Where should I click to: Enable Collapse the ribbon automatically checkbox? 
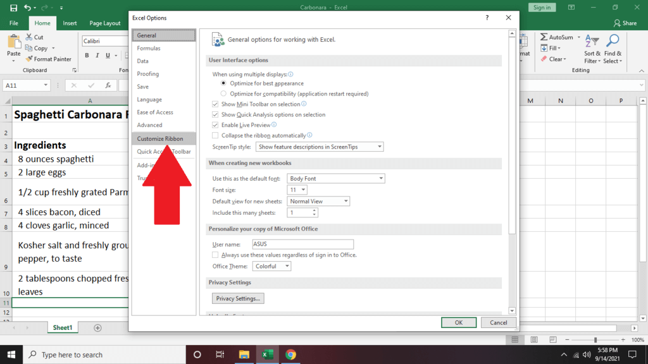215,135
